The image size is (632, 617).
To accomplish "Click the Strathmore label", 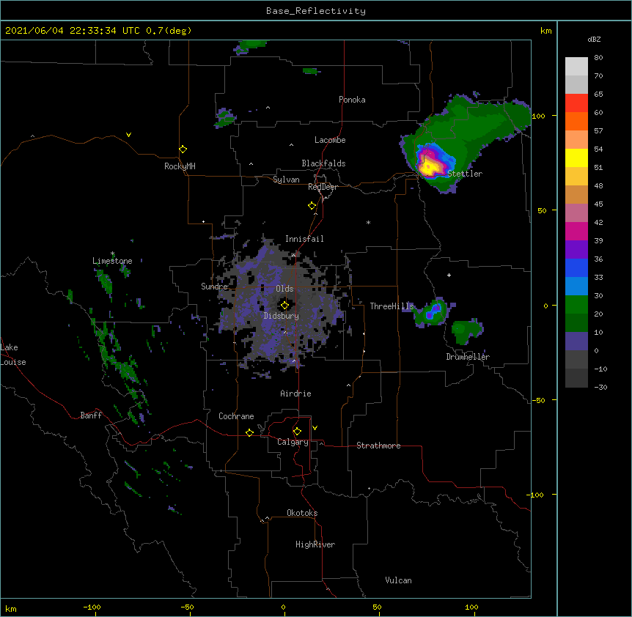I will (378, 446).
